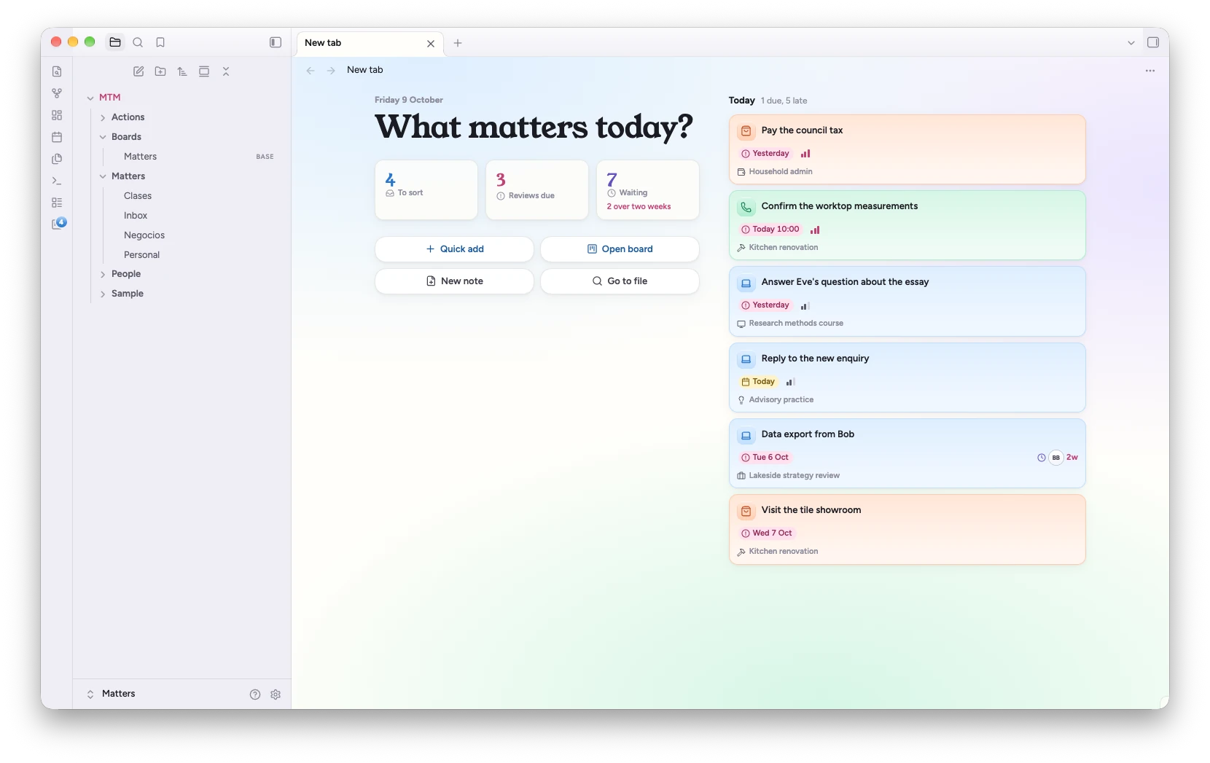
Task: Open the tab list dropdown chevron
Action: point(1131,43)
